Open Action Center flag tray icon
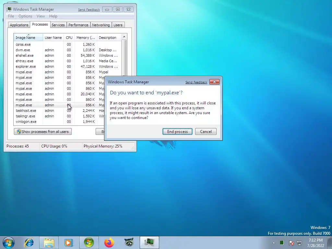This screenshot has height=249, width=332. coord(291,243)
